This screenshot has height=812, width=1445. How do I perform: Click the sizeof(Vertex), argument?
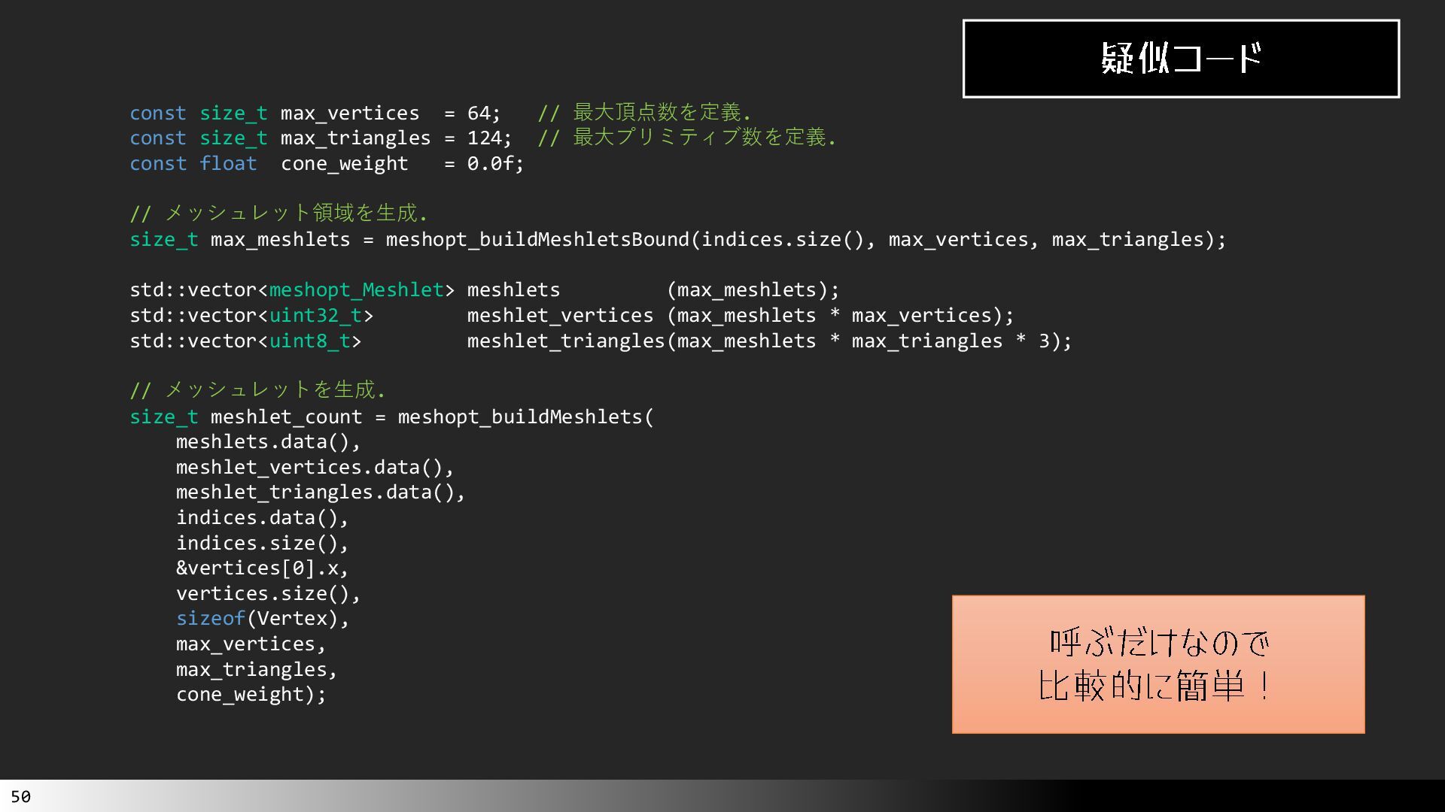[x=263, y=619]
